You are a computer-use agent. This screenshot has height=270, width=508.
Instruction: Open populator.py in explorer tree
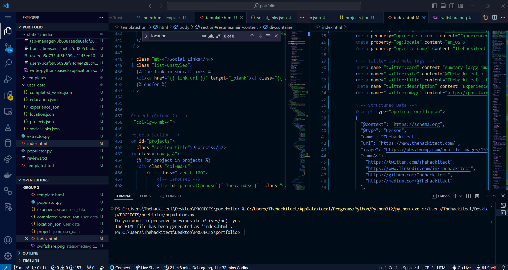pos(63,151)
